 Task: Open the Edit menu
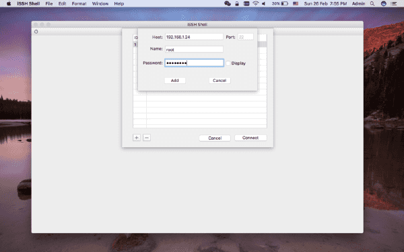(x=62, y=3)
